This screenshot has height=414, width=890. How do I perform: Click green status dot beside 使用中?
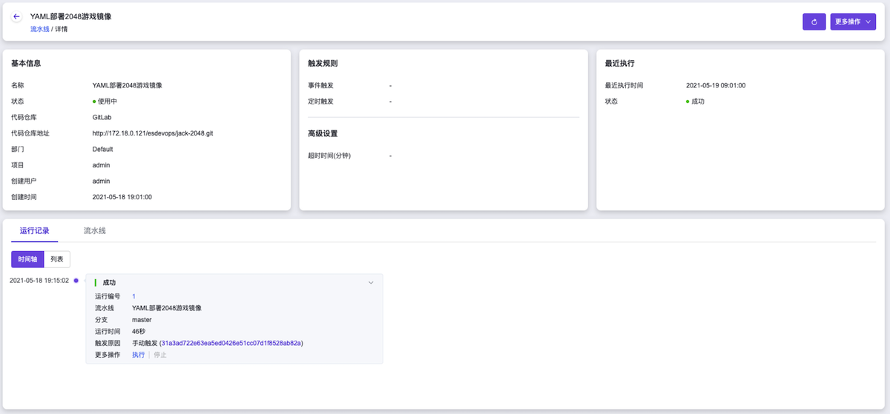[x=94, y=101]
